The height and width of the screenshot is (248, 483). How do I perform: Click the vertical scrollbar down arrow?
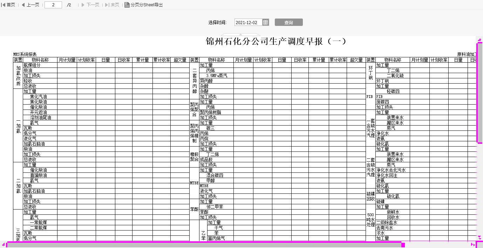point(480,237)
